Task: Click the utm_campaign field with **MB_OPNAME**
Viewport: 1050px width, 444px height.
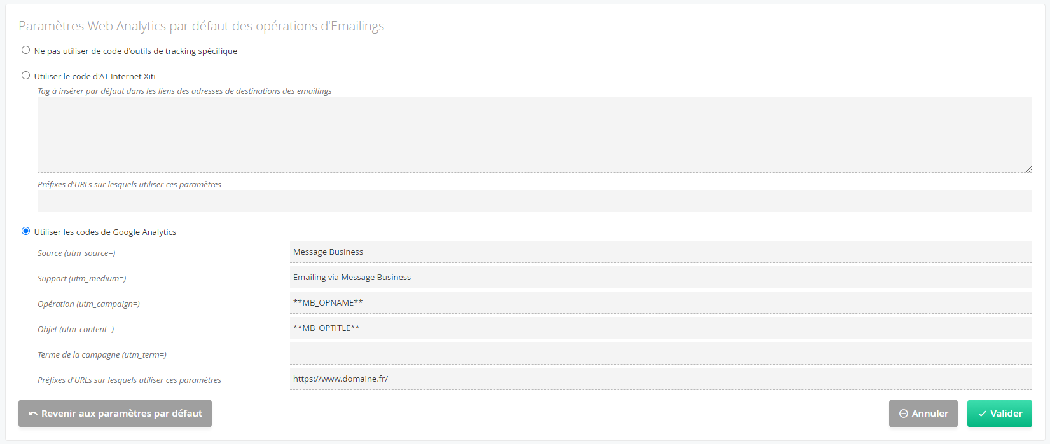Action: pyautogui.click(x=661, y=302)
